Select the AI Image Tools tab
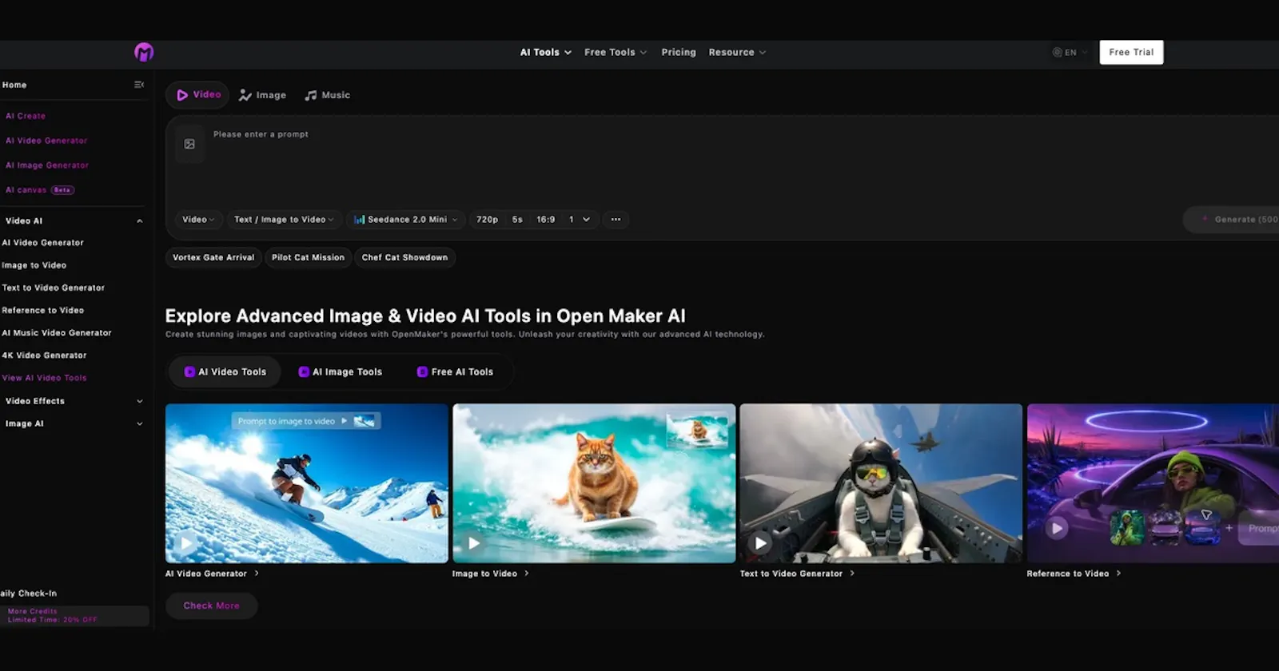This screenshot has width=1279, height=671. click(x=341, y=372)
